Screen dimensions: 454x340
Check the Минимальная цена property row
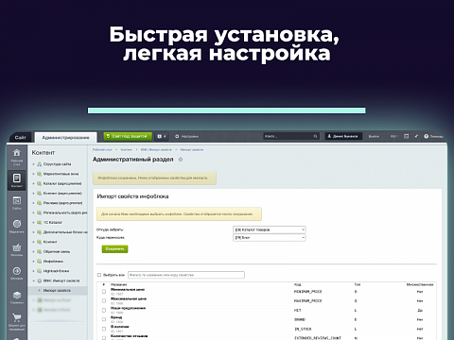[104, 292]
